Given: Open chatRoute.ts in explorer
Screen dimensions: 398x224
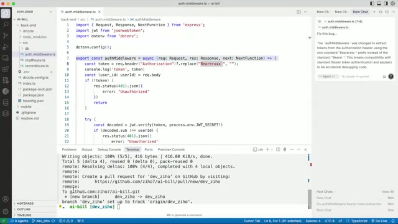Looking at the screenshot, I should point(35,60).
